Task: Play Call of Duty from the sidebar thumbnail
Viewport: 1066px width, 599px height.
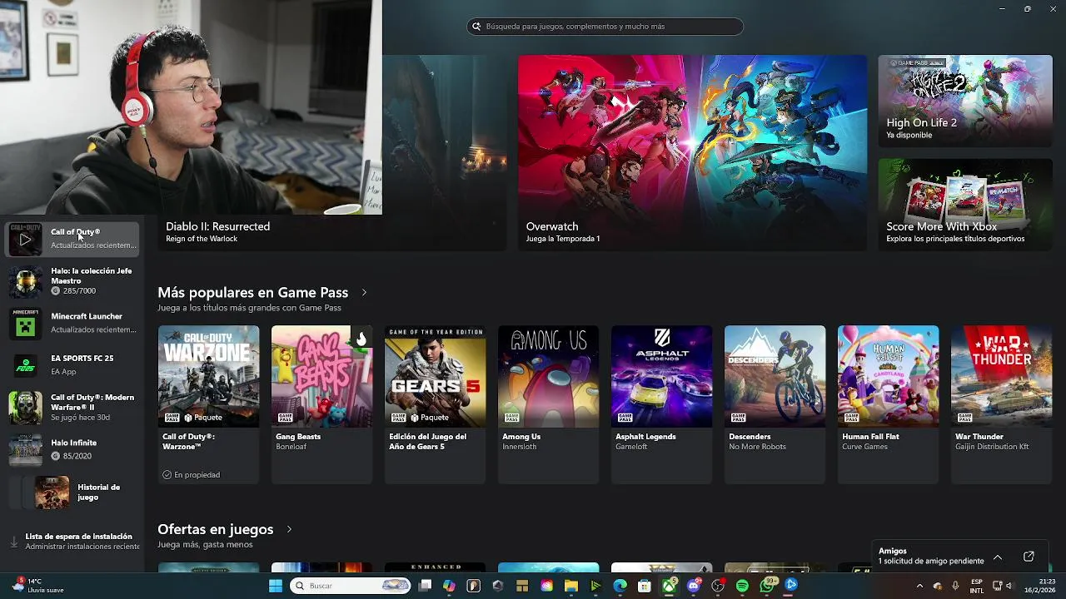Action: coord(25,240)
